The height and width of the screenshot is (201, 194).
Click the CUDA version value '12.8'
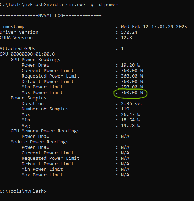tap(126, 38)
